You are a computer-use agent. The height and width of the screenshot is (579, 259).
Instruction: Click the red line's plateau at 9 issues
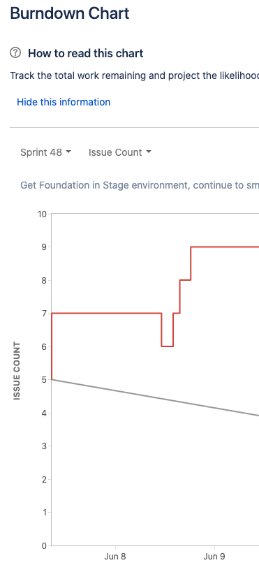(225, 247)
